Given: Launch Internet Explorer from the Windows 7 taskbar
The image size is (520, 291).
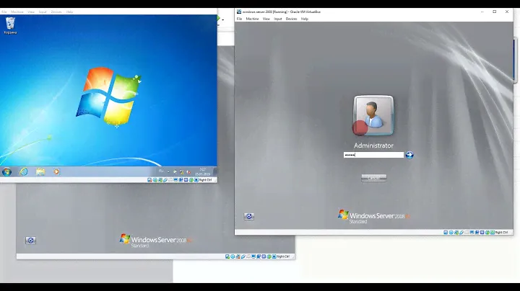Looking at the screenshot, I should (24, 171).
